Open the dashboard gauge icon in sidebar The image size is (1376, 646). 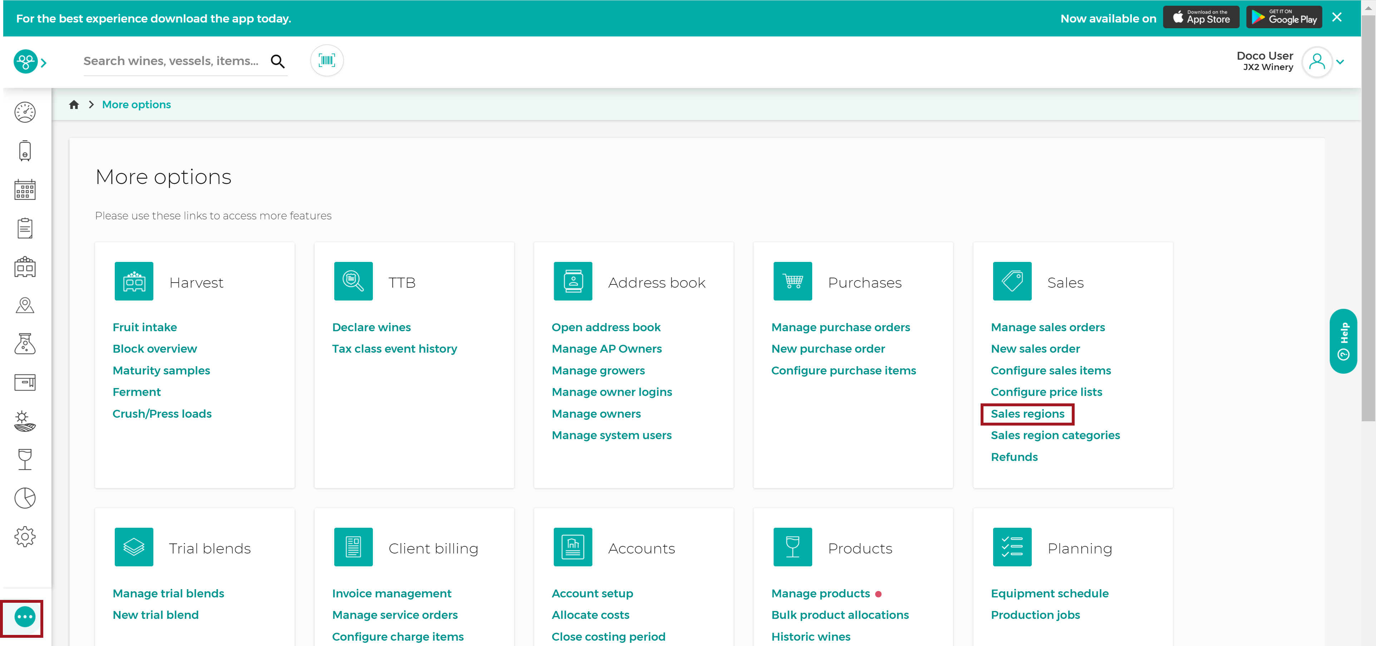(25, 112)
